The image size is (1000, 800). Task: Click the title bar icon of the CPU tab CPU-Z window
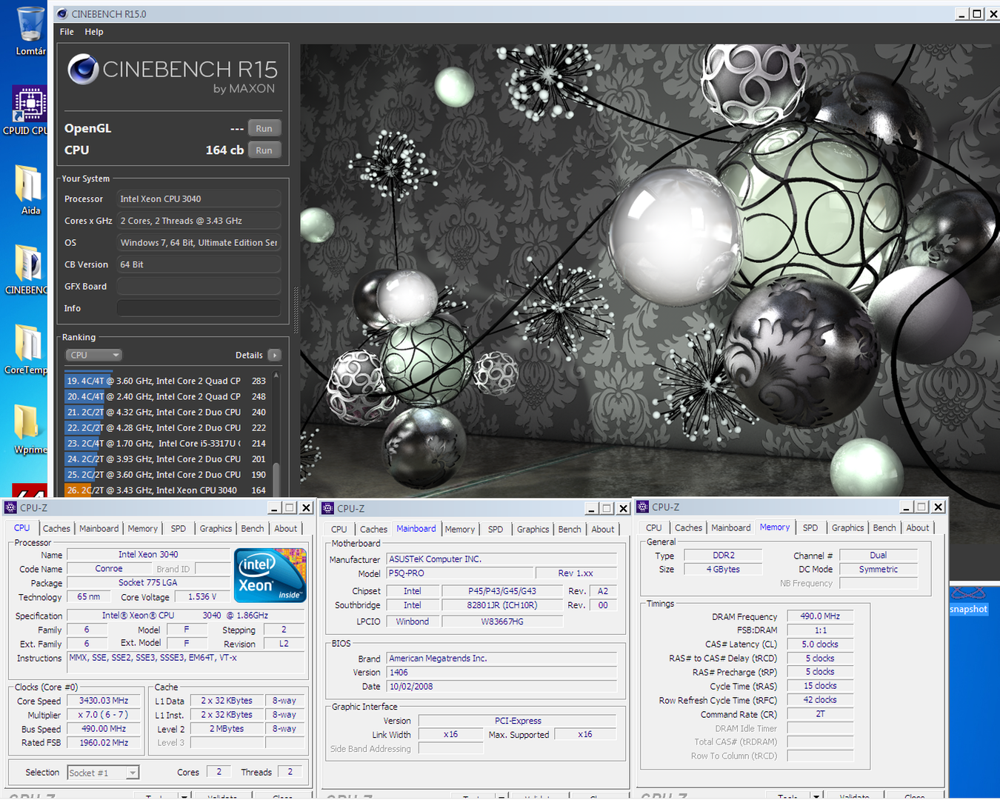pos(10,507)
